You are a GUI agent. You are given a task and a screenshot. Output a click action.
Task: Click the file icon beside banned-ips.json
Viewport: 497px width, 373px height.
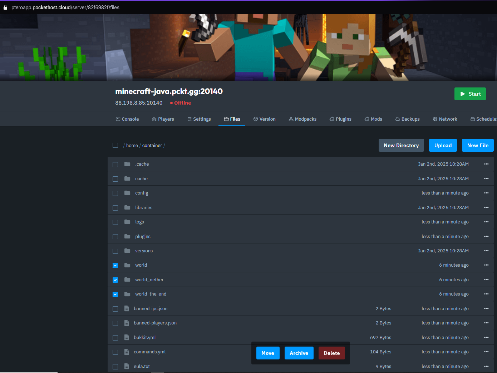pyautogui.click(x=127, y=308)
